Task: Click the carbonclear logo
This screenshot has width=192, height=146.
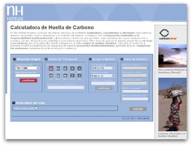Action: pos(168,35)
